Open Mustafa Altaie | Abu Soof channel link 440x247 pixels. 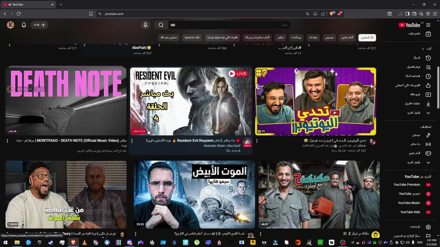pos(222,146)
